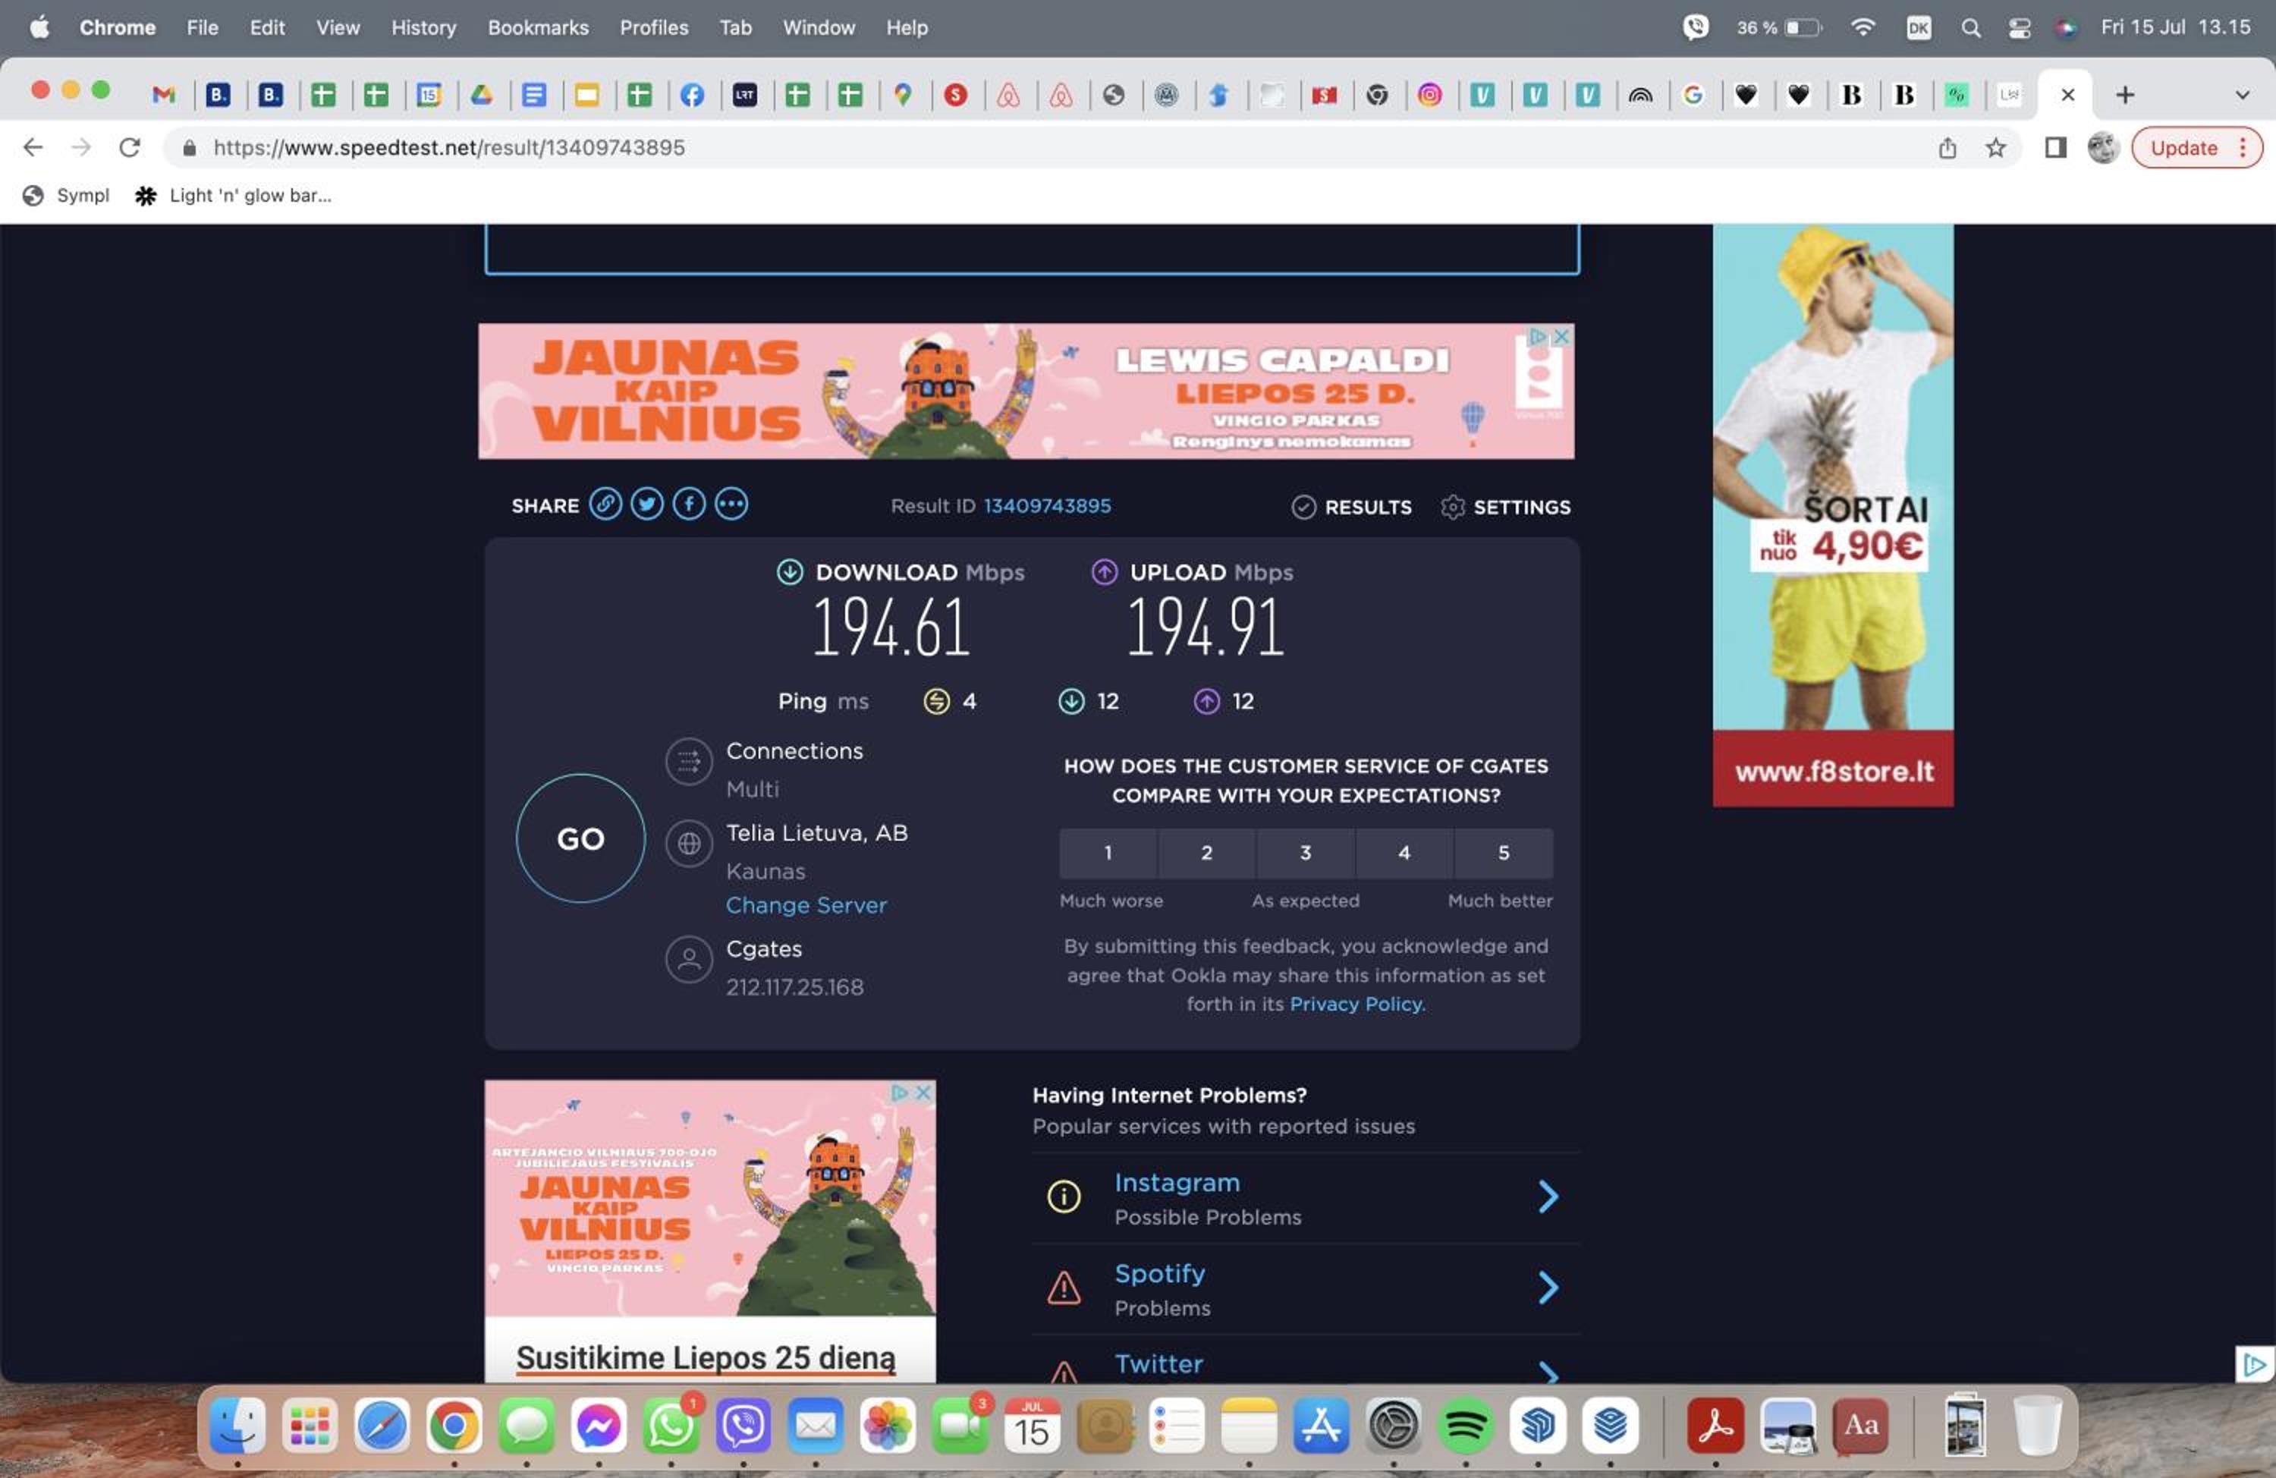Open the History menu
This screenshot has height=1478, width=2276.
click(423, 28)
